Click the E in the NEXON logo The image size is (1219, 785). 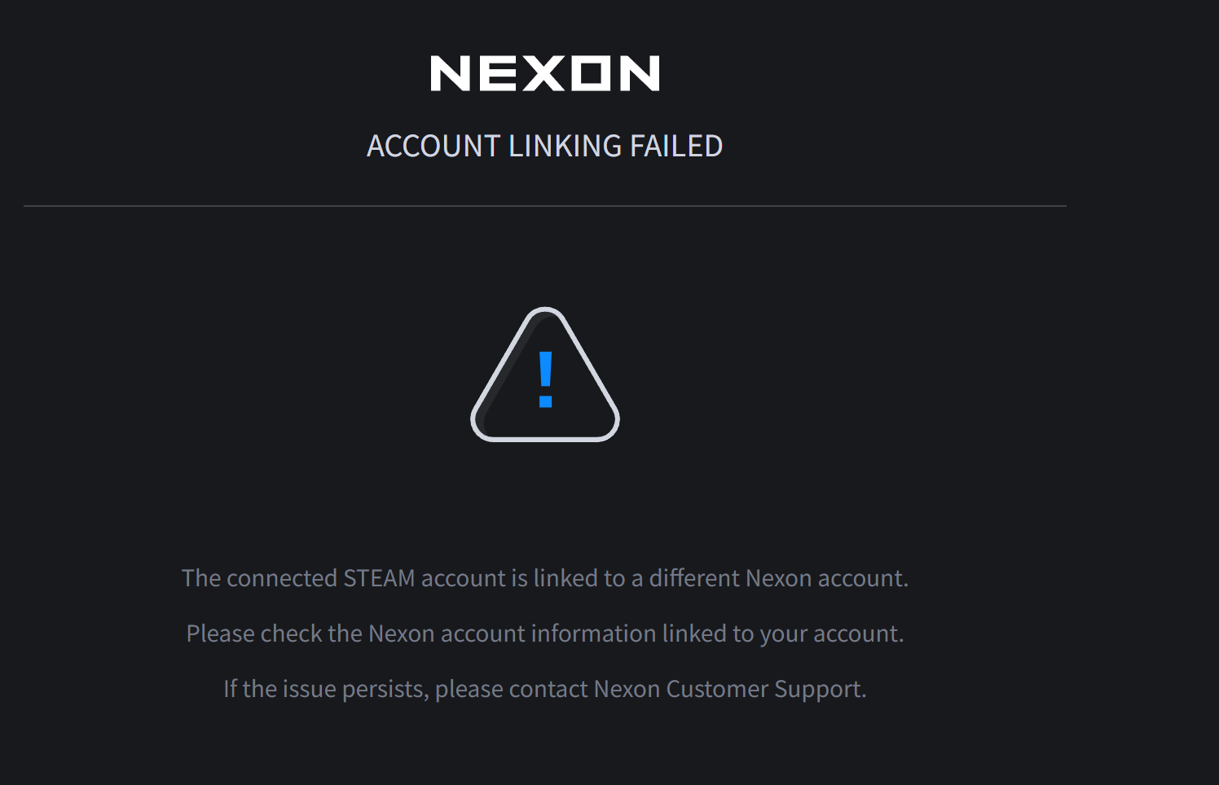tap(496, 73)
